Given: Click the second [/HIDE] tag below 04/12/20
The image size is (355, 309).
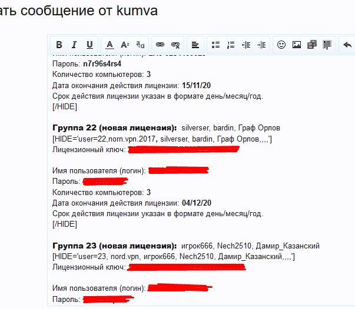Looking at the screenshot, I should (x=65, y=224).
